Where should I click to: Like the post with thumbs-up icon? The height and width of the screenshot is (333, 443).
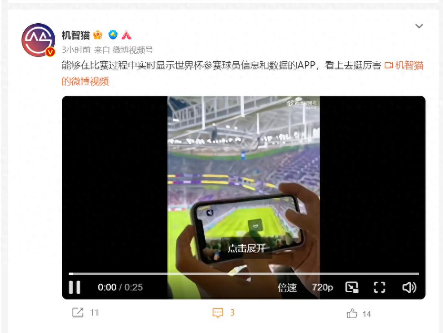352,313
